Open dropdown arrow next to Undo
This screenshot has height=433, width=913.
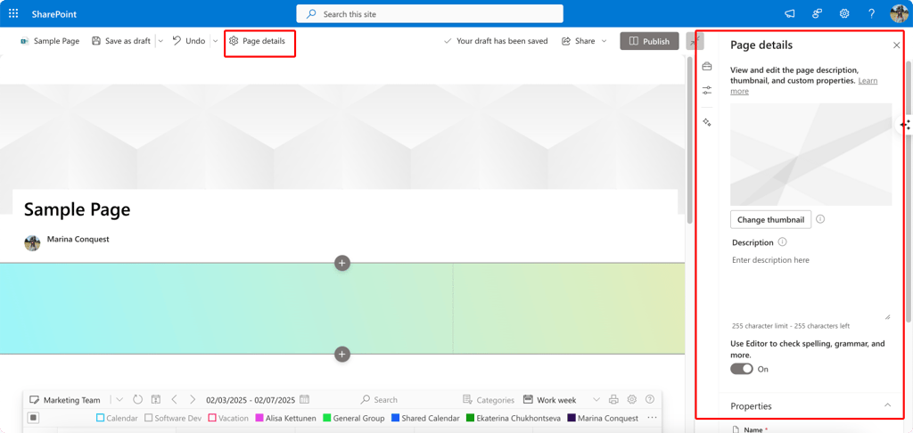tap(215, 41)
